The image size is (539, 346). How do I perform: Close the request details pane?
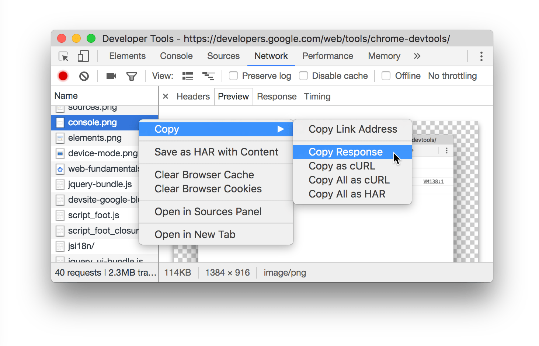coord(166,96)
